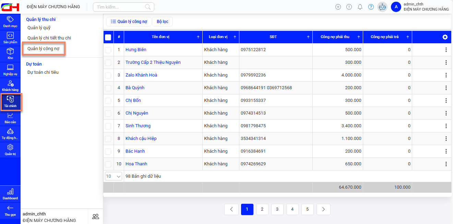The width and height of the screenshot is (453, 224).
Task: Open Dự toán chi tiêu menu item
Action: 43,72
